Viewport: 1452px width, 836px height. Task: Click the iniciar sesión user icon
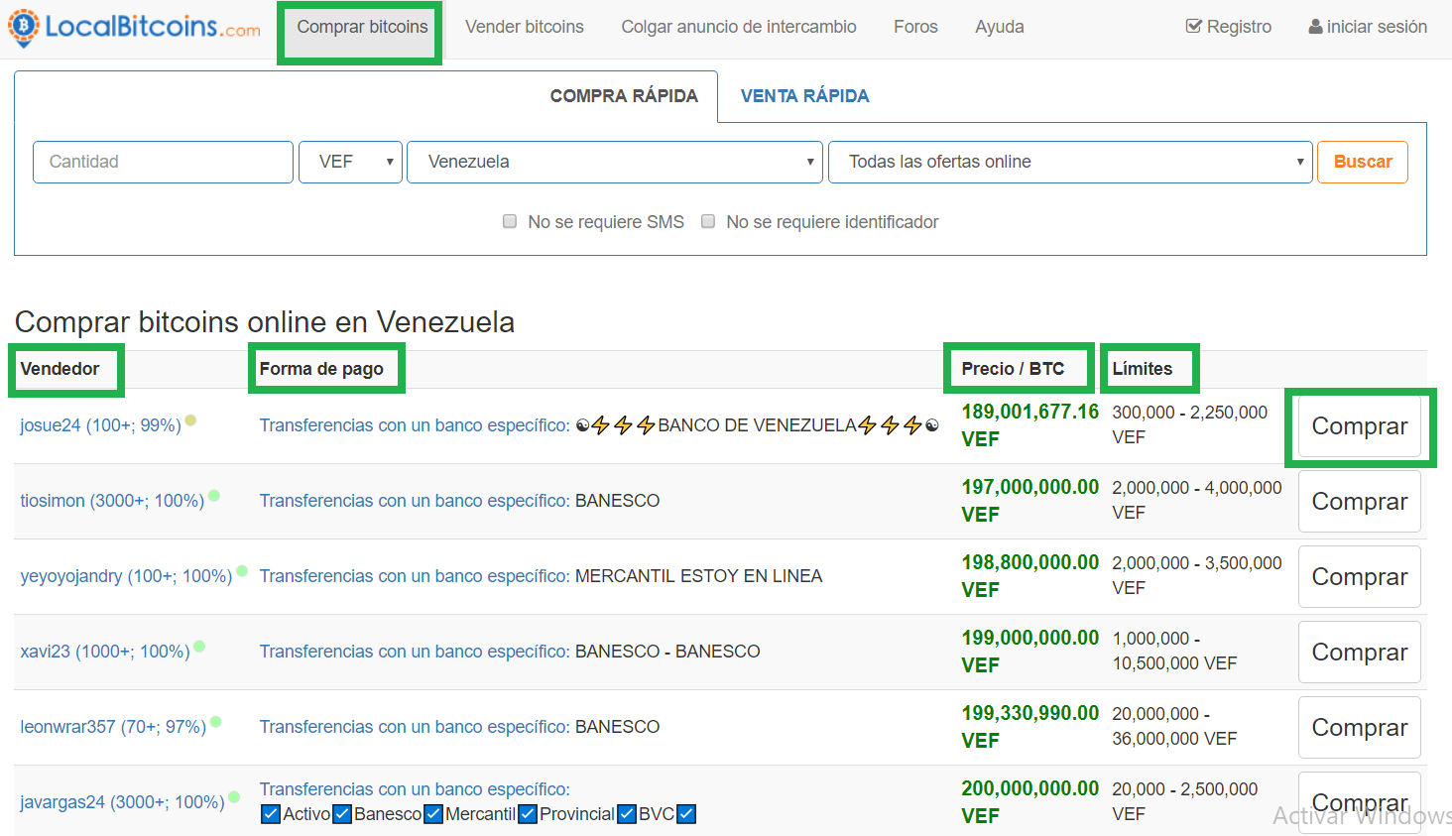[1315, 27]
